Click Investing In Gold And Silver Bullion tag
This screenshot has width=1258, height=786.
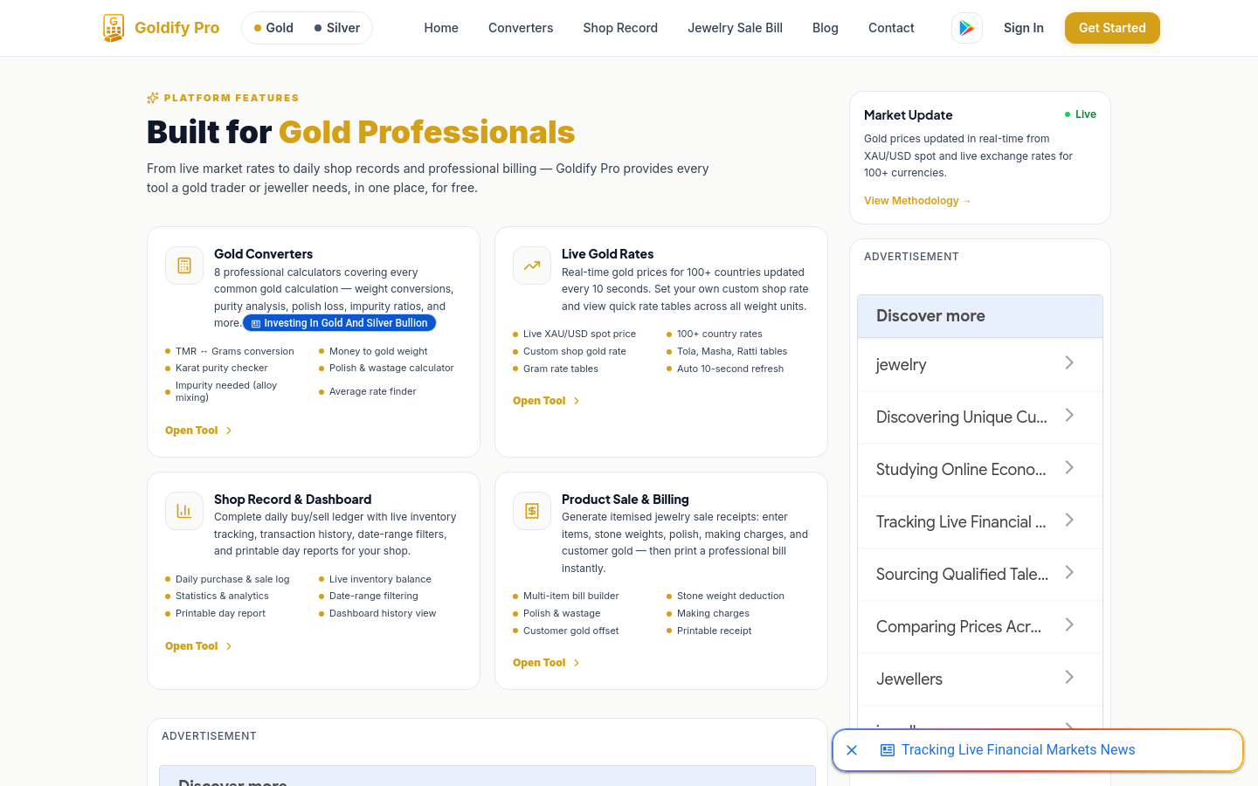(x=339, y=323)
